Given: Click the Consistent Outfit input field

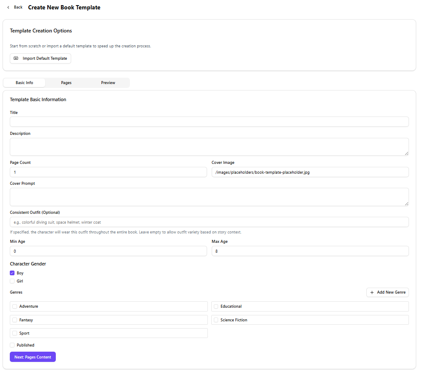Looking at the screenshot, I should point(209,222).
